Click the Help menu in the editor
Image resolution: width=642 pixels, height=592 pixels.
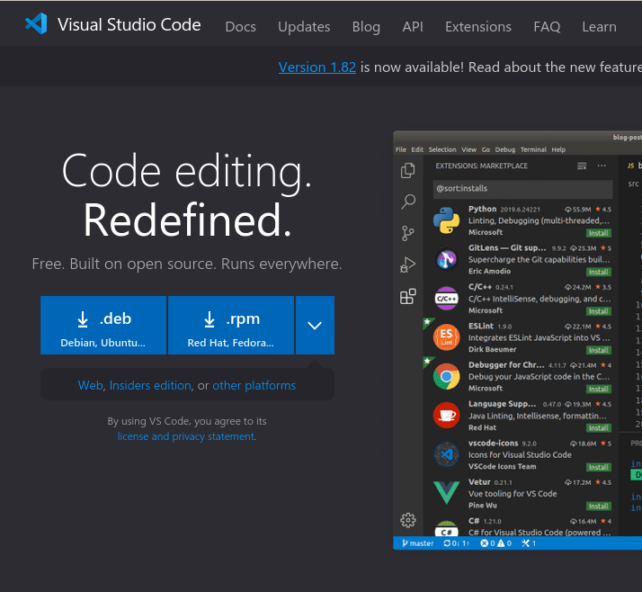coord(558,149)
